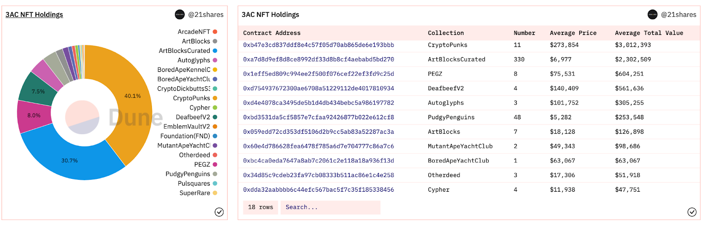
Task: Toggle the ArcadeNFT legend dot
Action: point(215,32)
